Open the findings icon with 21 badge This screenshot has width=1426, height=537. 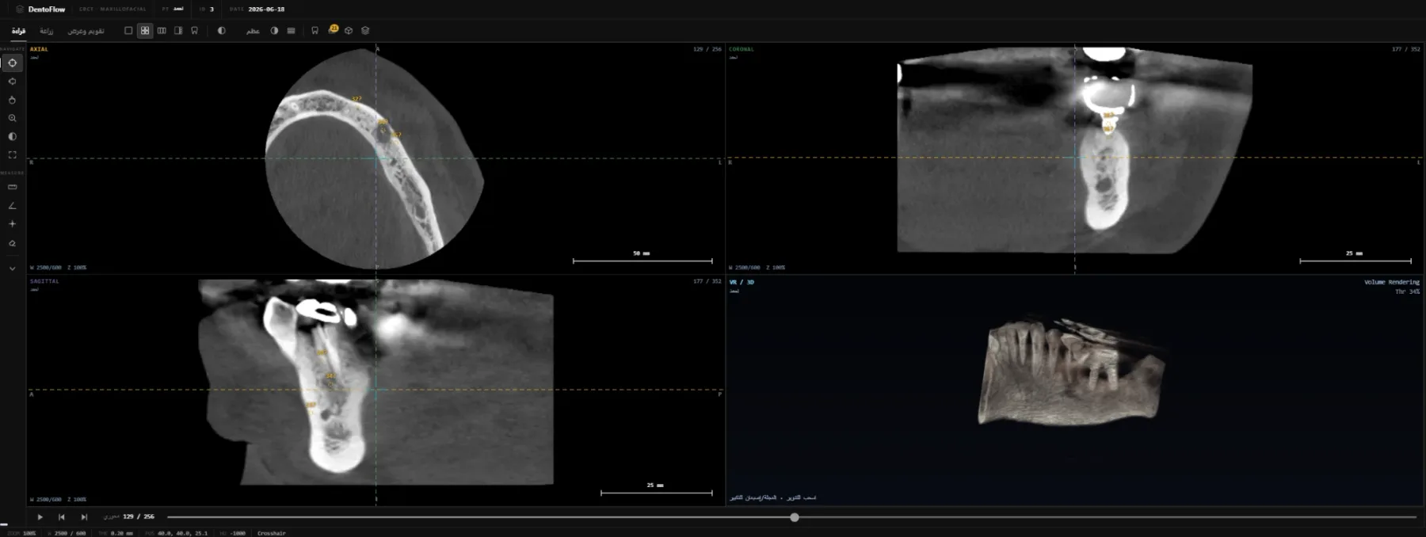click(333, 30)
